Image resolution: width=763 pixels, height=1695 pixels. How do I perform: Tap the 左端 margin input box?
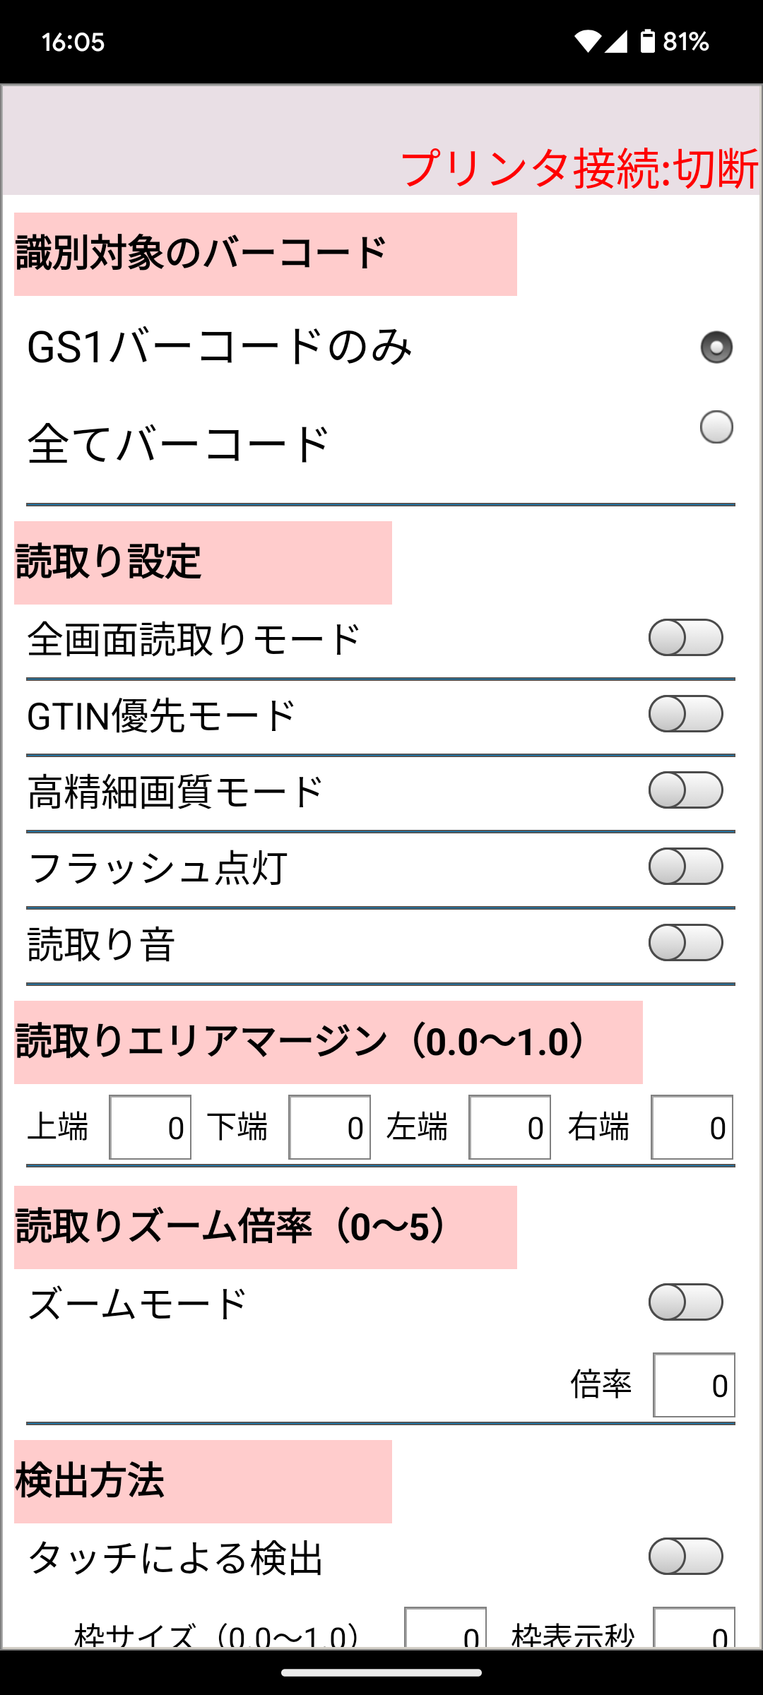tap(509, 1127)
